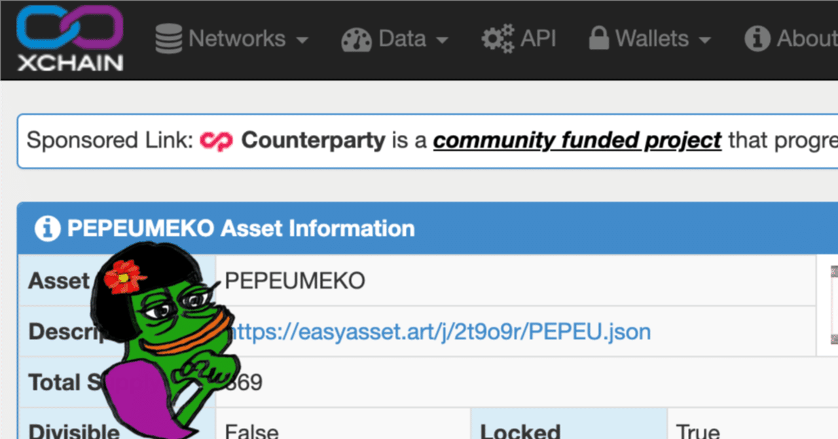Open the API menu item
Viewport: 838px width, 439px height.
point(538,39)
